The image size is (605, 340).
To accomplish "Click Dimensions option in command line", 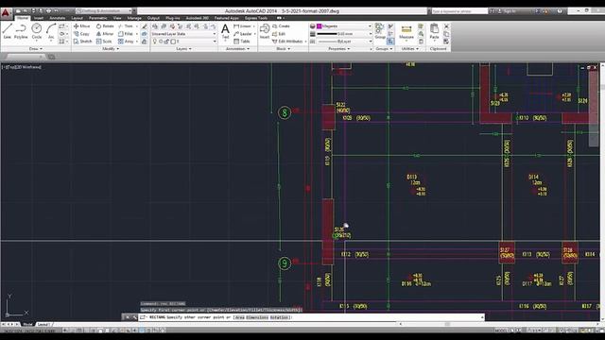I will (x=257, y=317).
